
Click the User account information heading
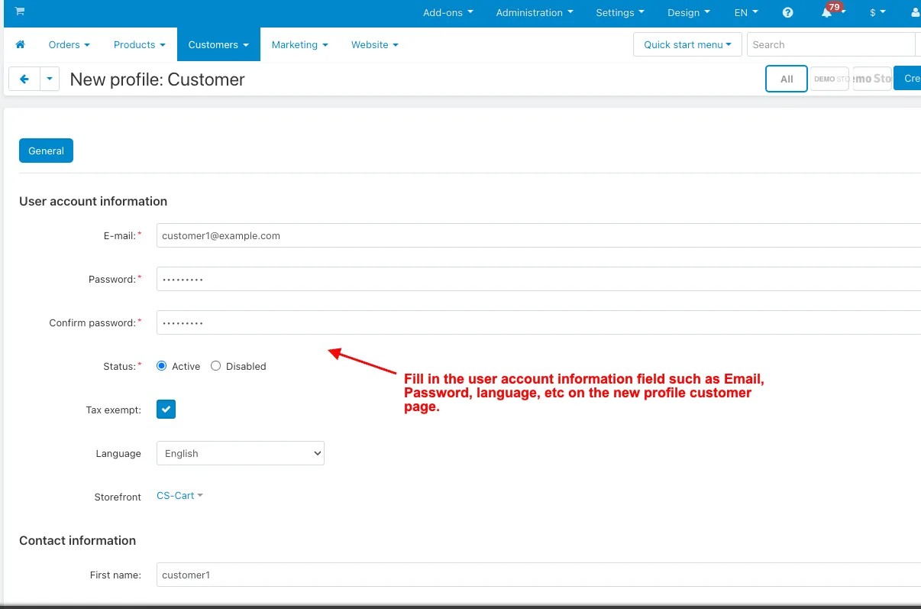click(x=93, y=202)
